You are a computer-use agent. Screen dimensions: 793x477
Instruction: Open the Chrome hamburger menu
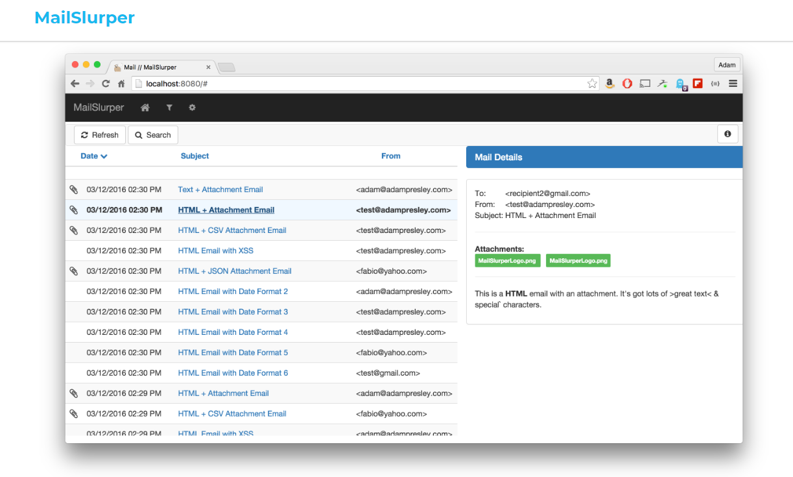pyautogui.click(x=733, y=84)
